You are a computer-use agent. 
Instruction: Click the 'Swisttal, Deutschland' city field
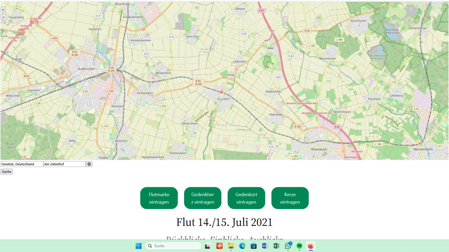click(21, 164)
